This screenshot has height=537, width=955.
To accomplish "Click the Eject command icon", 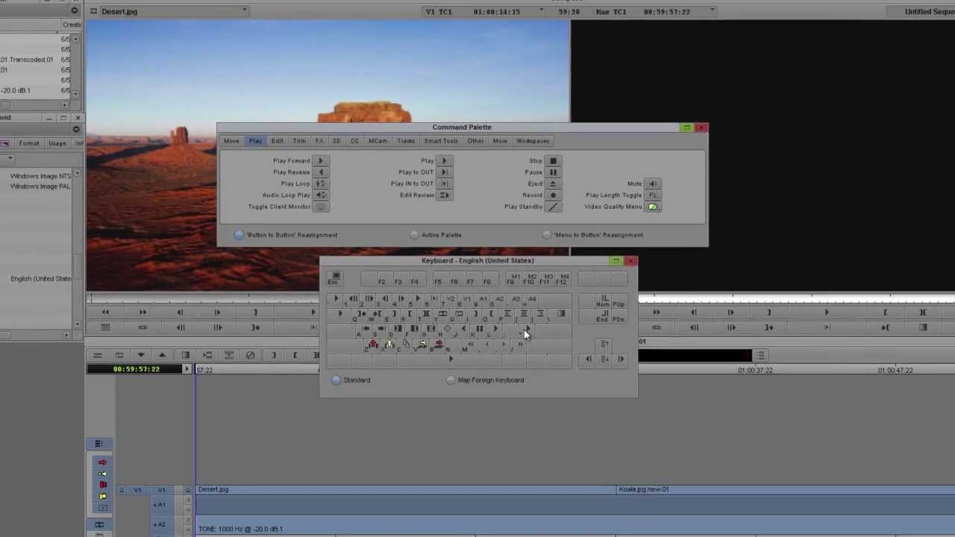I will 553,183.
